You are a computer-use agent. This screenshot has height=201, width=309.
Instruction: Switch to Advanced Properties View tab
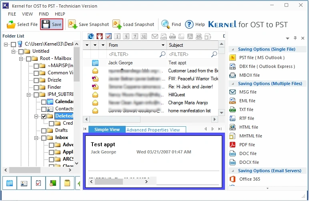[153, 130]
